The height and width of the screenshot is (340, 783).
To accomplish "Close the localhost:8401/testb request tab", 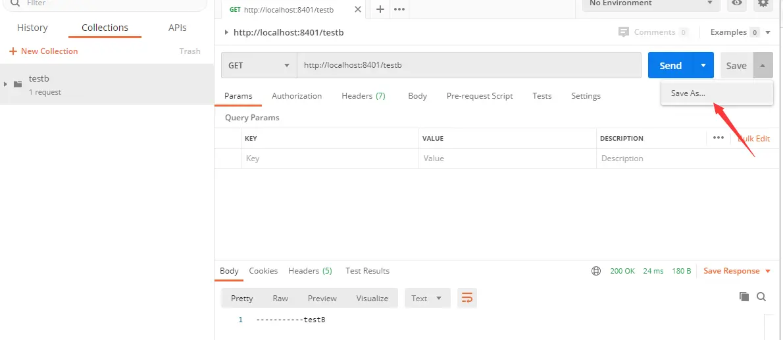I will 357,9.
